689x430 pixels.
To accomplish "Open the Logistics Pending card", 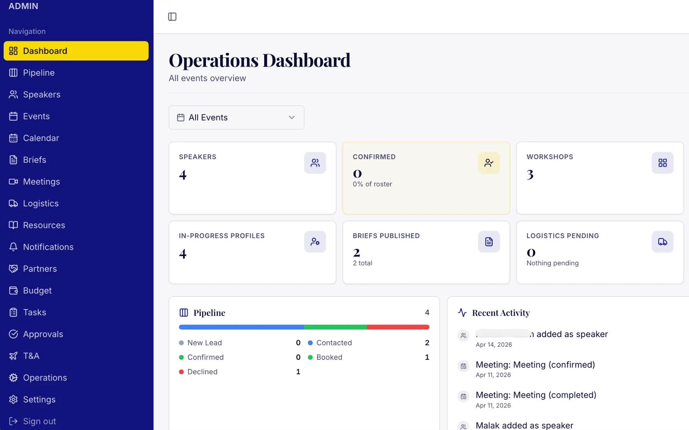I will pyautogui.click(x=600, y=252).
